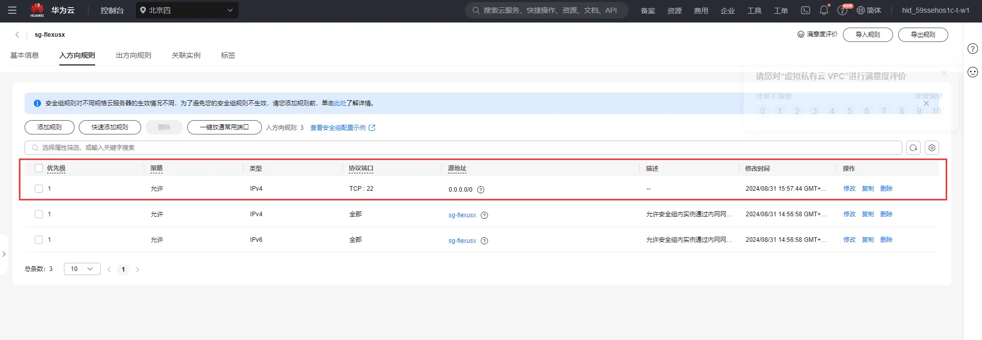Refresh the inbound rules list
Image resolution: width=982 pixels, height=340 pixels.
pyautogui.click(x=913, y=148)
